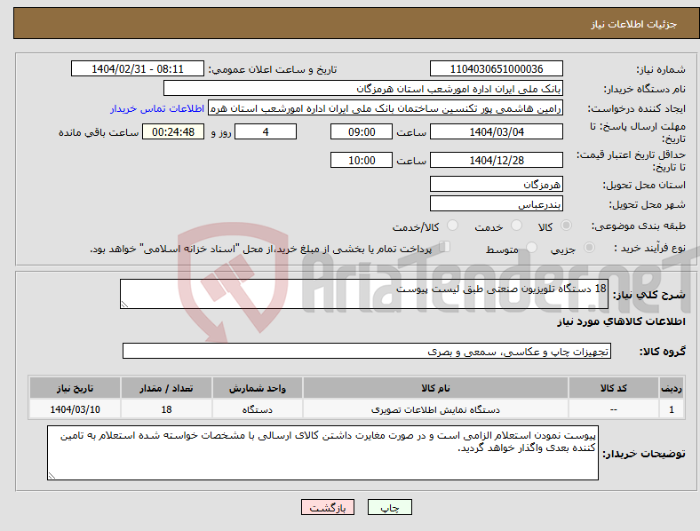Image resolution: width=700 pixels, height=531 pixels.
Task: Select the کالا/خدمت radio button
Action: (x=453, y=226)
